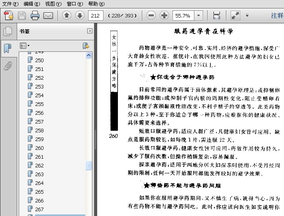Open the 帮助(H) menu
This screenshot has width=284, height=216.
coord(96,4)
